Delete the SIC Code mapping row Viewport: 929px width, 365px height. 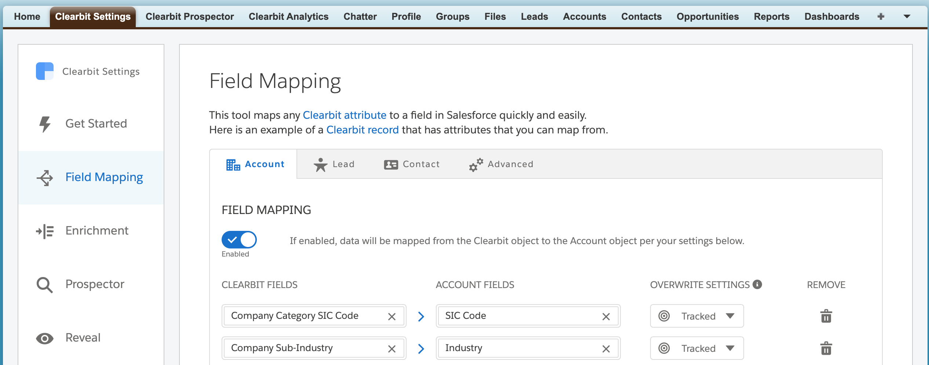click(x=826, y=316)
